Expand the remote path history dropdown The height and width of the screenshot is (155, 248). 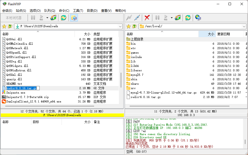(244, 26)
